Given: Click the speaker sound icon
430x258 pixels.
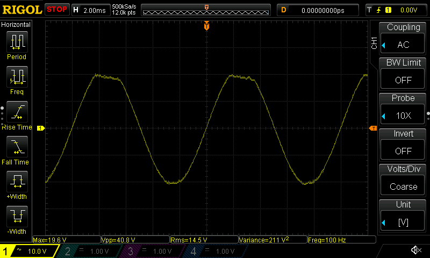Looking at the screenshot, I should (415, 250).
